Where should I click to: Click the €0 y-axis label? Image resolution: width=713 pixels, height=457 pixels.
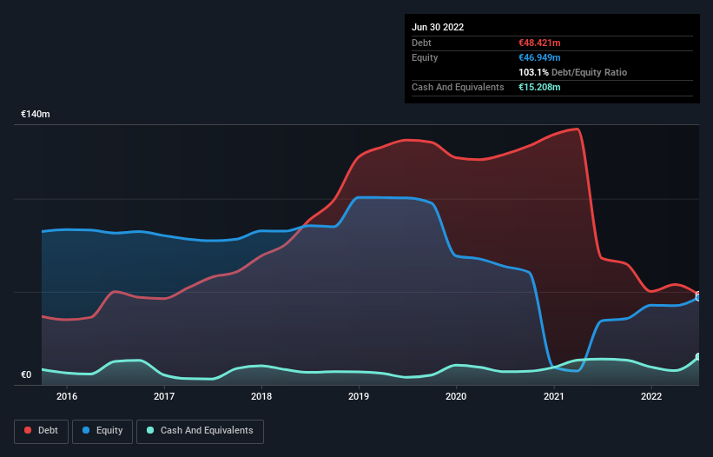[26, 374]
